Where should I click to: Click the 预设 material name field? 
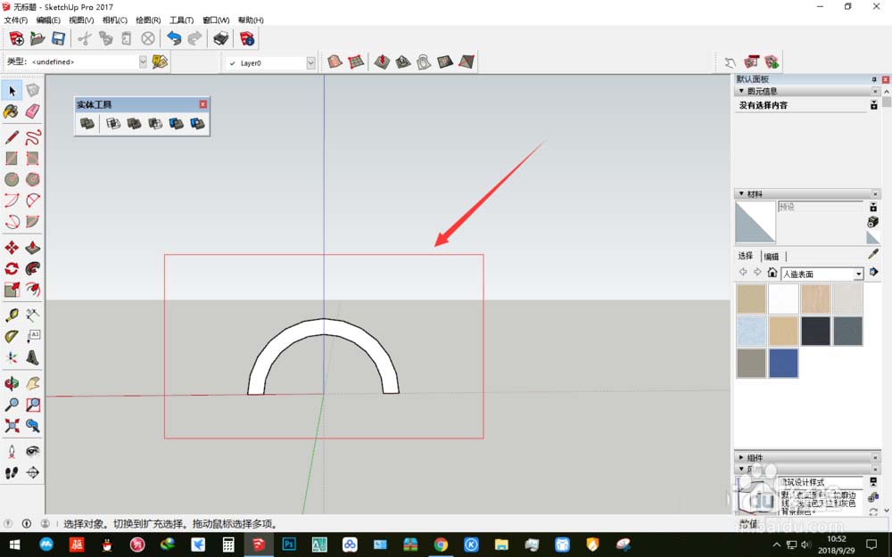821,207
